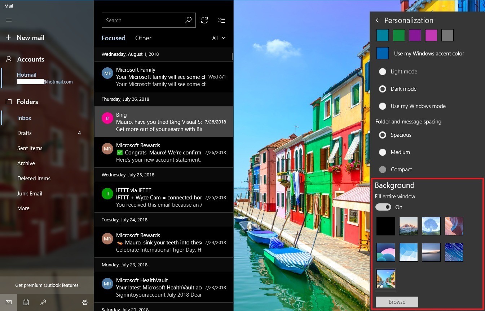Image resolution: width=485 pixels, height=311 pixels.
Task: Go back from Personalization settings
Action: click(377, 20)
